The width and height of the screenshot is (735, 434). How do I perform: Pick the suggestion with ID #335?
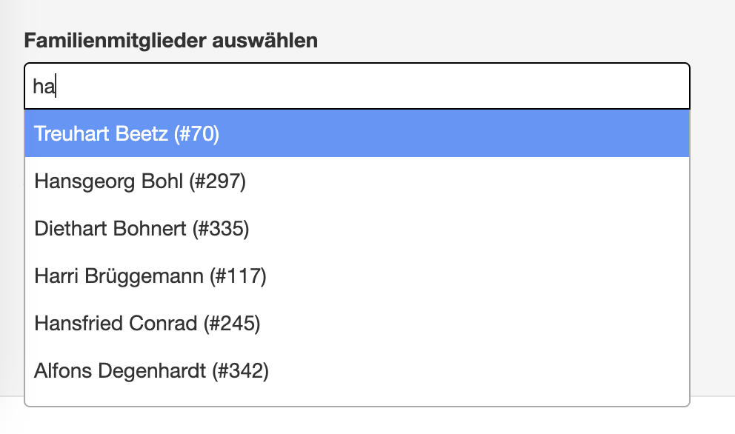coord(142,229)
